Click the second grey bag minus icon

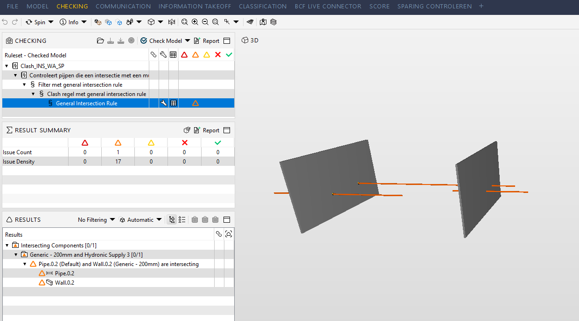tap(205, 219)
